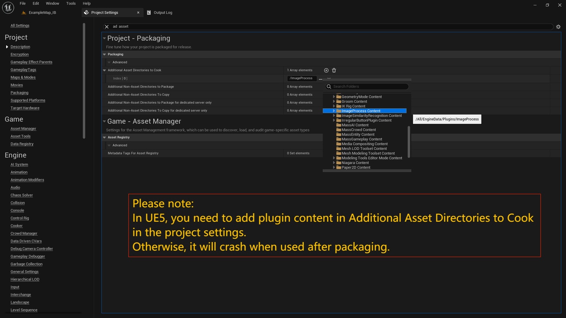Image resolution: width=566 pixels, height=318 pixels.
Task: Click Additional Non-Asset Directories To Copy label
Action: click(138, 95)
